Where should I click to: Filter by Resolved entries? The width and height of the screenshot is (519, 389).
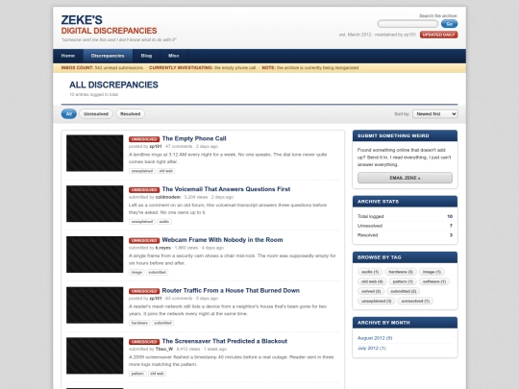(x=130, y=113)
